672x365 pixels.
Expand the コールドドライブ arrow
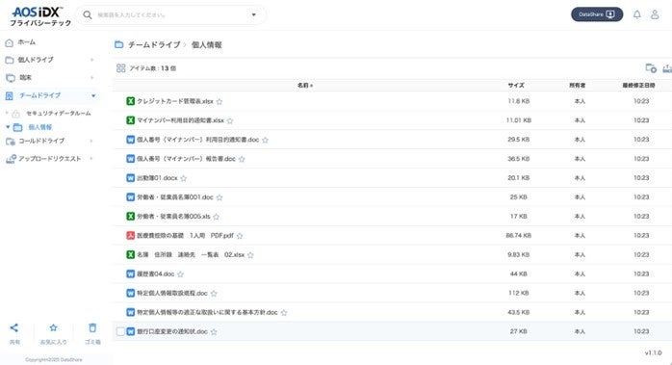pos(91,141)
